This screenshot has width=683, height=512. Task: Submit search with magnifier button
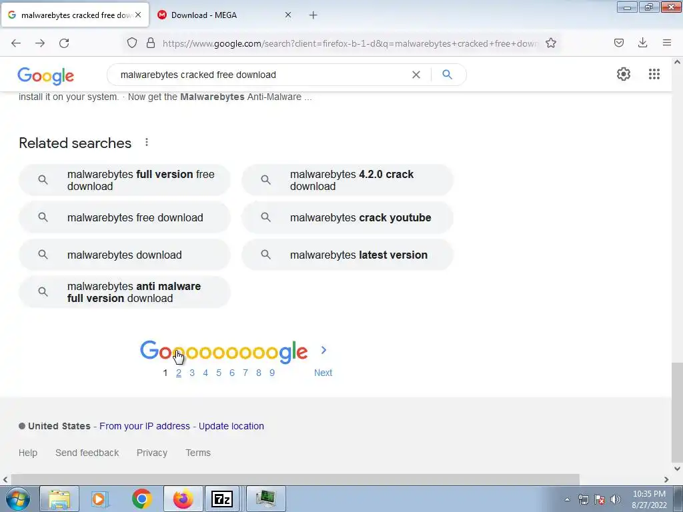[447, 75]
